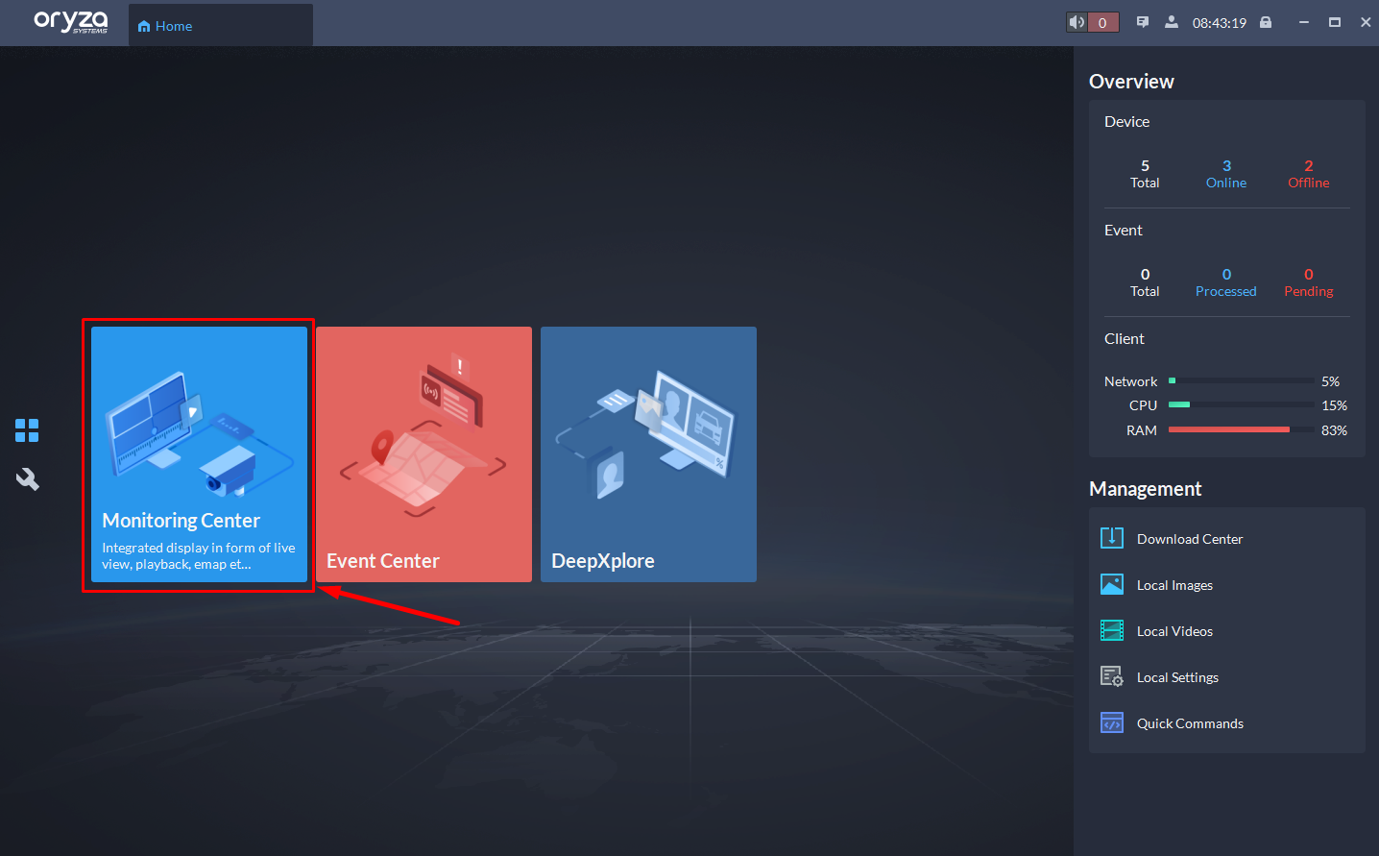Switch to the Home tab
The image size is (1379, 856).
pyautogui.click(x=220, y=26)
